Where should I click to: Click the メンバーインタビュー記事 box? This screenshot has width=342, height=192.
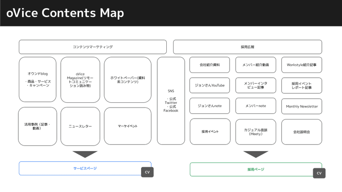[256, 85]
